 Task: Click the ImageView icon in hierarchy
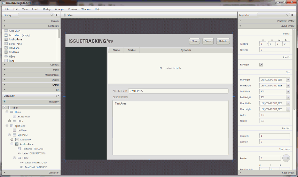pyautogui.click(x=14, y=116)
